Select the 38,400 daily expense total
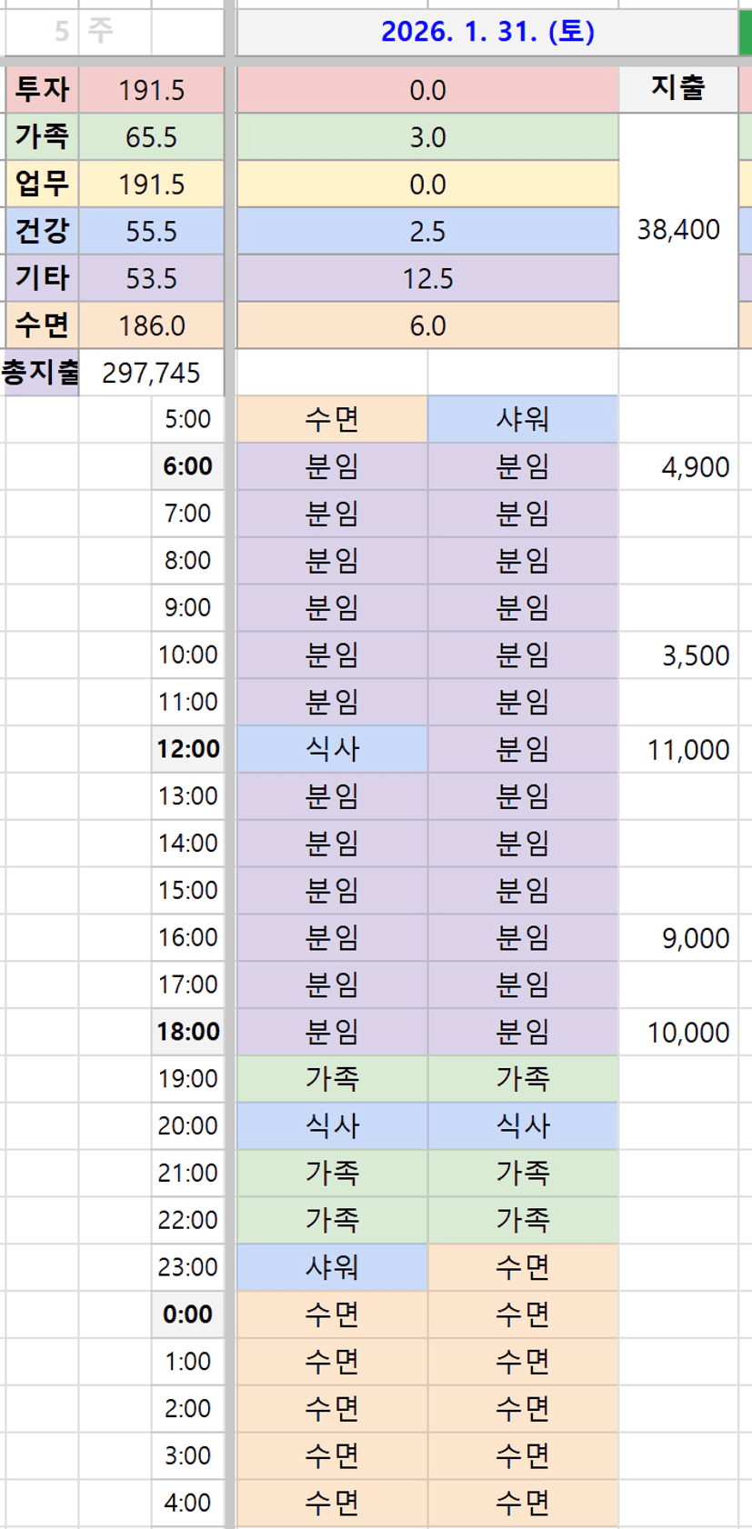Image resolution: width=752 pixels, height=1529 pixels. (677, 230)
